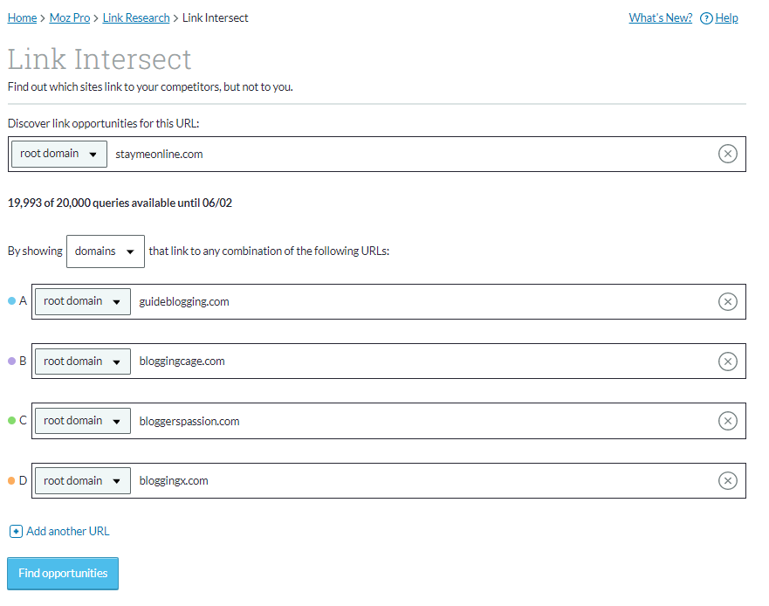The image size is (769, 606).
Task: Click the queries available until 06/02 text
Action: point(120,203)
